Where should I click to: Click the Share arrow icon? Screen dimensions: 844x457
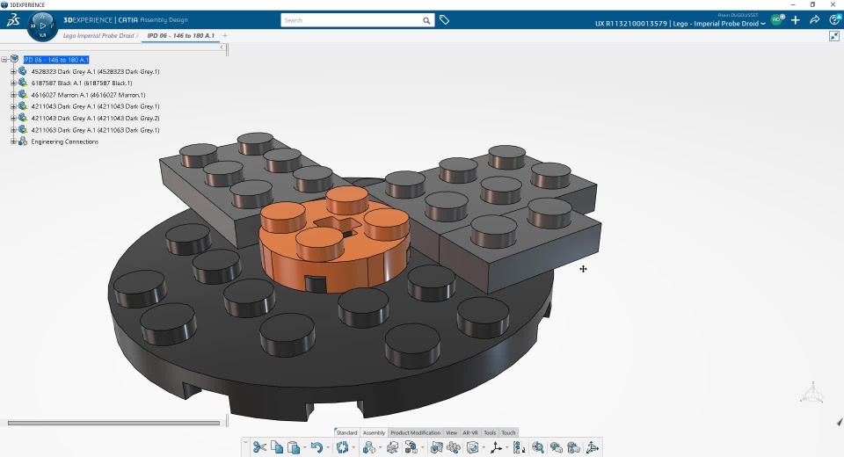tap(814, 20)
